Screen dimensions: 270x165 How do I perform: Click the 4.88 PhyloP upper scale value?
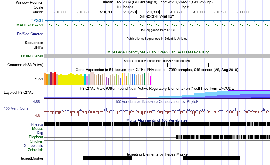[36, 101]
